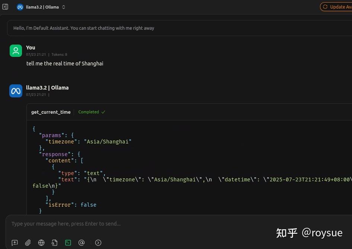
Task: Click the "params" key in JSON
Action: pyautogui.click(x=52, y=135)
